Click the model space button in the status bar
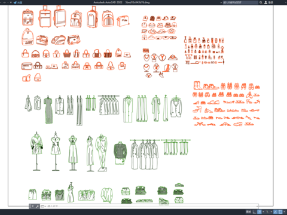The width and height of the screenshot is (287, 215). tap(249, 212)
